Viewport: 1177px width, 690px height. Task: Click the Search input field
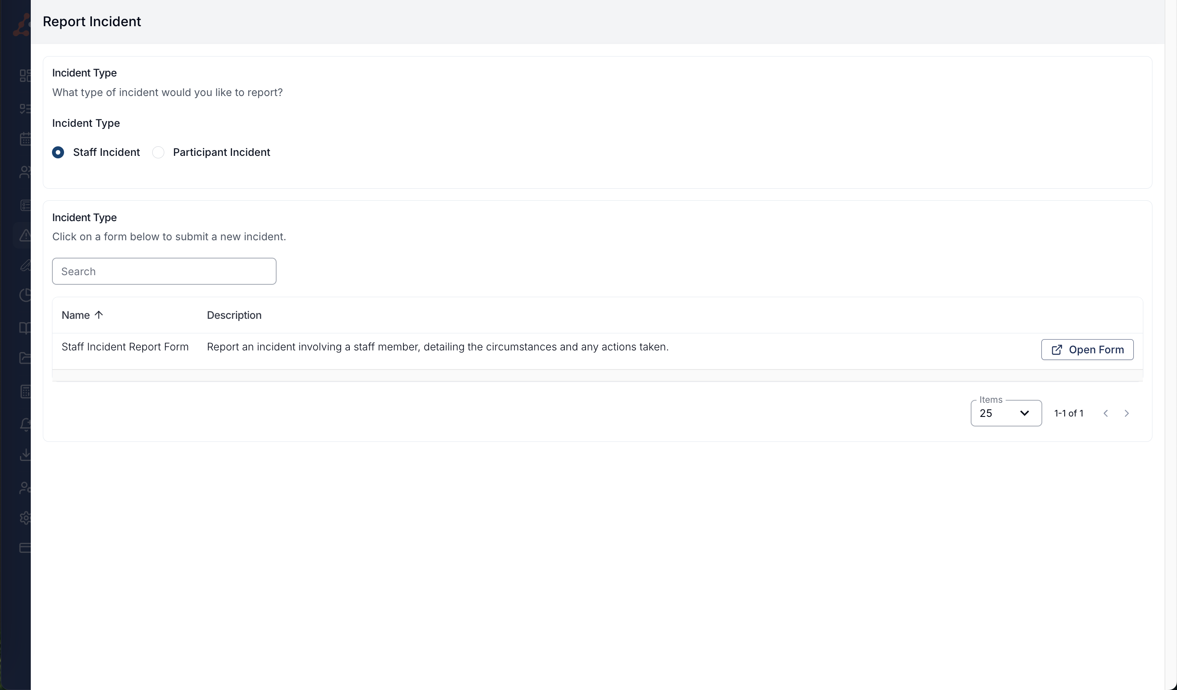164,271
